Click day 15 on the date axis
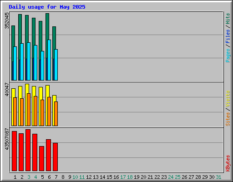The image size is (233, 182). 109,177
